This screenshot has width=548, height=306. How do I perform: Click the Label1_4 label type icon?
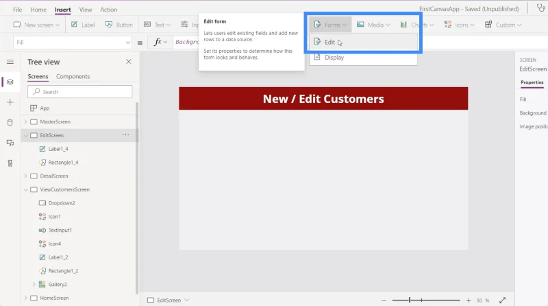click(x=42, y=149)
